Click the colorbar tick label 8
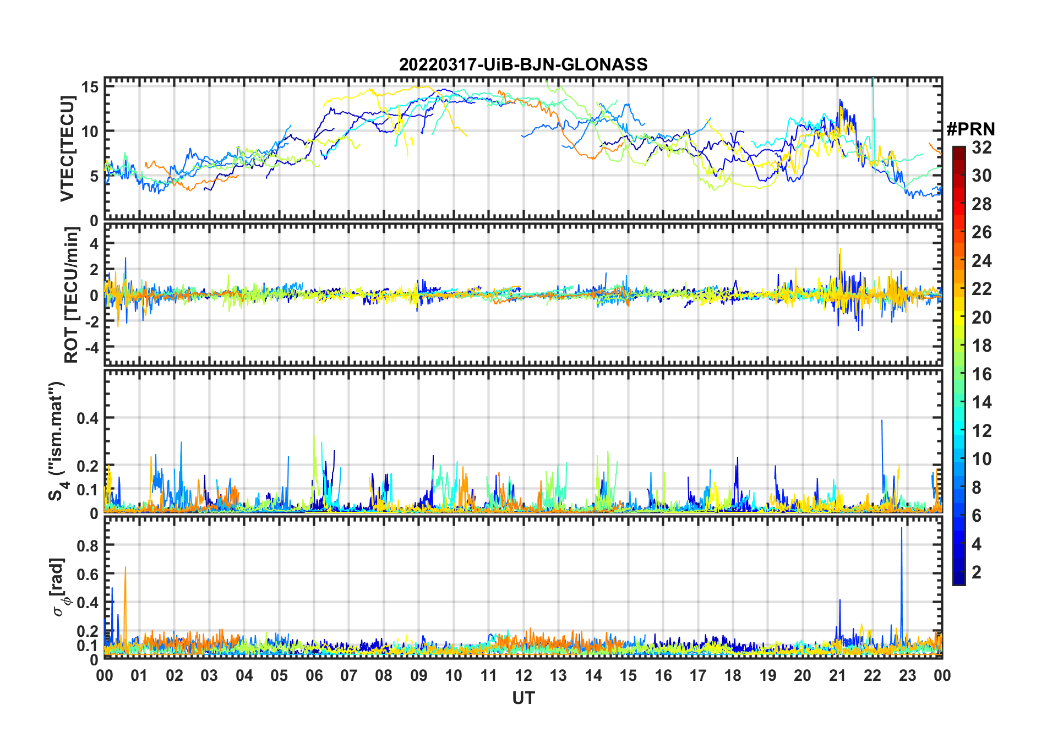 977,488
